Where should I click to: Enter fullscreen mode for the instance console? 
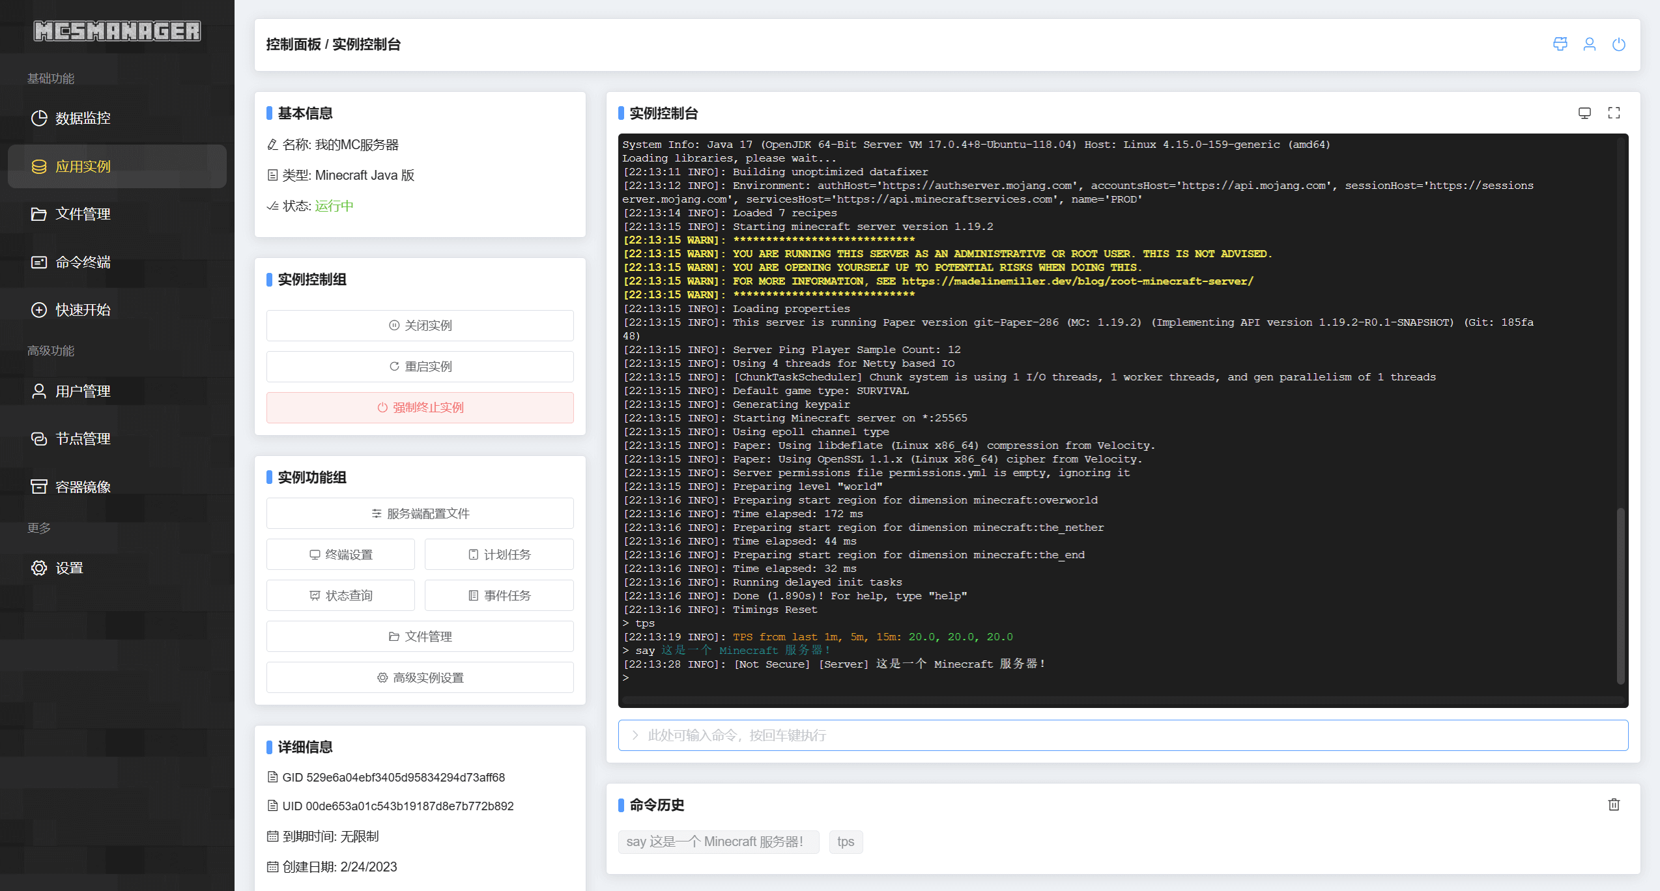point(1614,113)
